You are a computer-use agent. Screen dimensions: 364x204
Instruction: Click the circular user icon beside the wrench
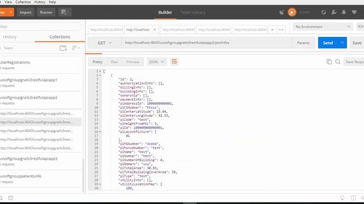pos(324,12)
